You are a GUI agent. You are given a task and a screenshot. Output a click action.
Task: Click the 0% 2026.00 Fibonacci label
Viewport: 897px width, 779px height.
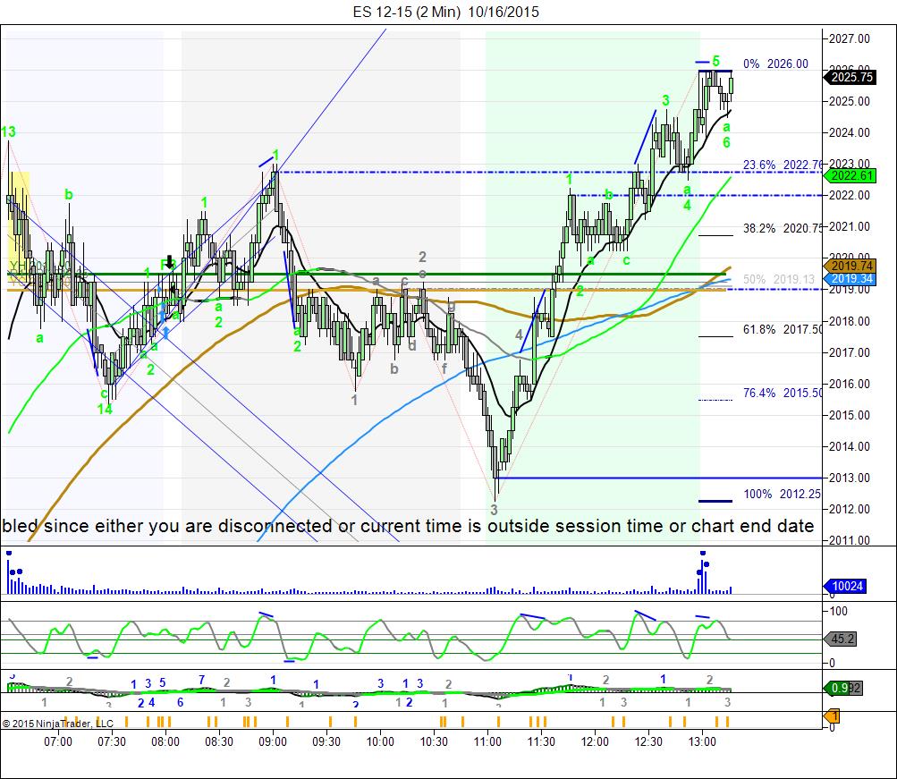point(775,64)
